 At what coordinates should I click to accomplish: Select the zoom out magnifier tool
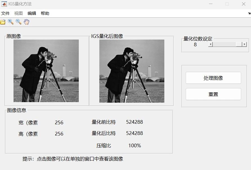pos(19,22)
